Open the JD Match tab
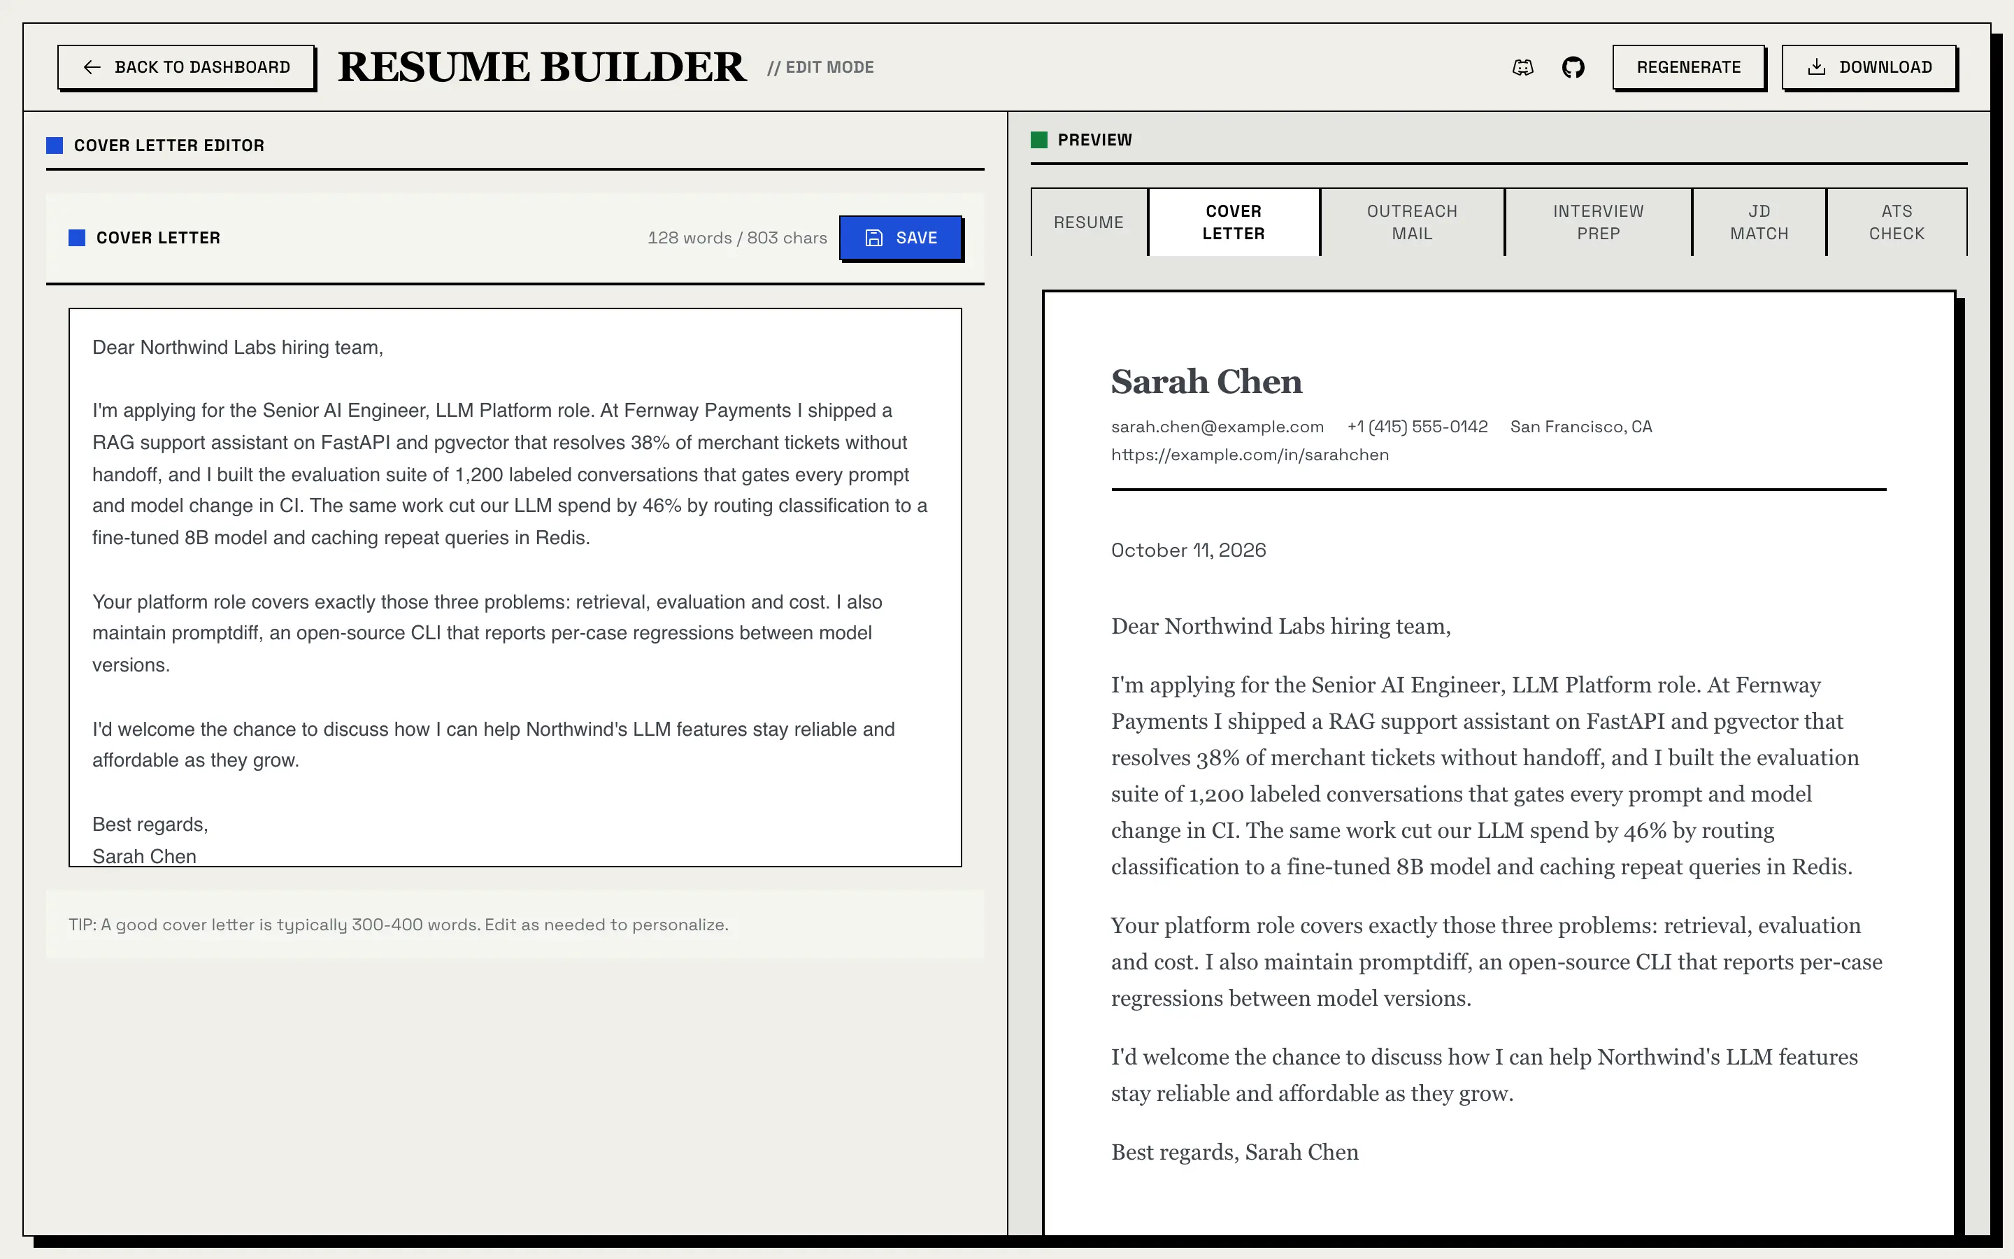This screenshot has height=1259, width=2014. point(1759,222)
